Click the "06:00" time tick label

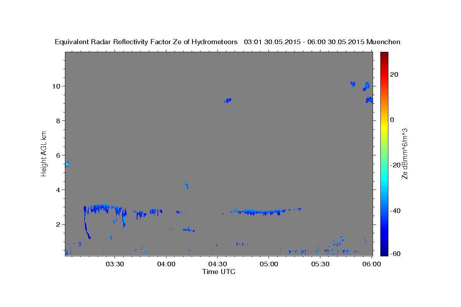point(371,264)
